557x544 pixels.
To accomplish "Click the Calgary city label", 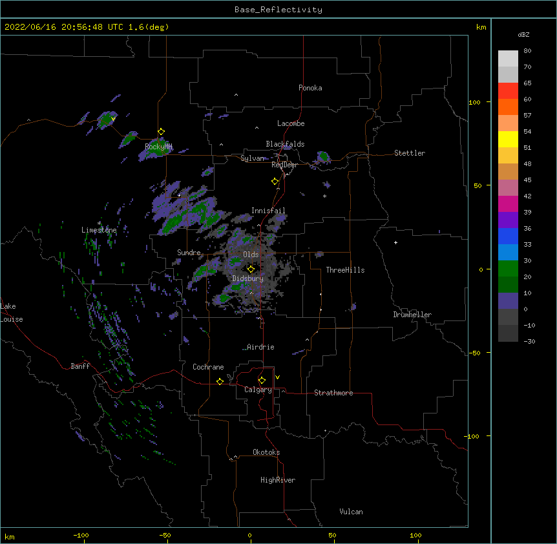I will (x=258, y=390).
